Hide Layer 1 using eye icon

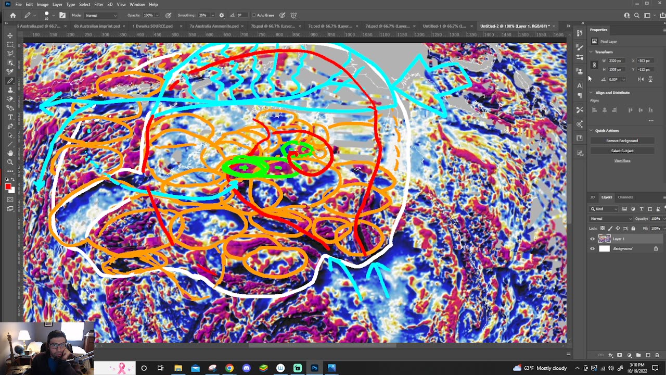click(592, 239)
